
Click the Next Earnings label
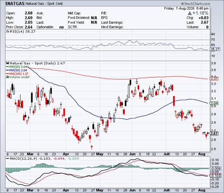112,27
